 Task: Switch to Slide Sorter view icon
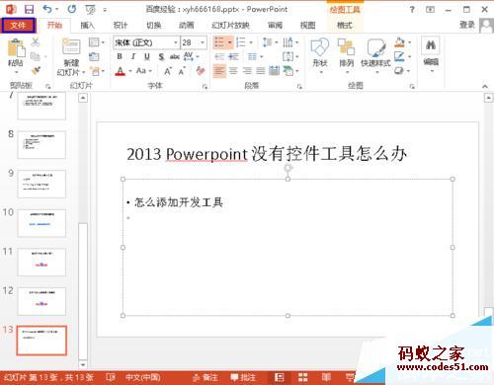(x=302, y=377)
